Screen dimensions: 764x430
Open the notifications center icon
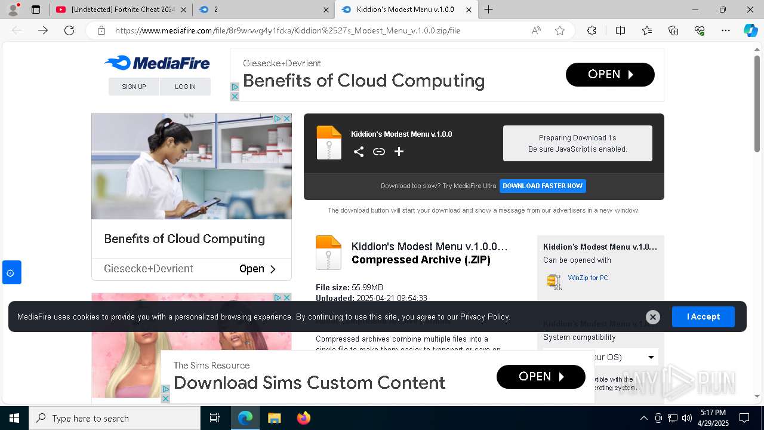click(744, 418)
